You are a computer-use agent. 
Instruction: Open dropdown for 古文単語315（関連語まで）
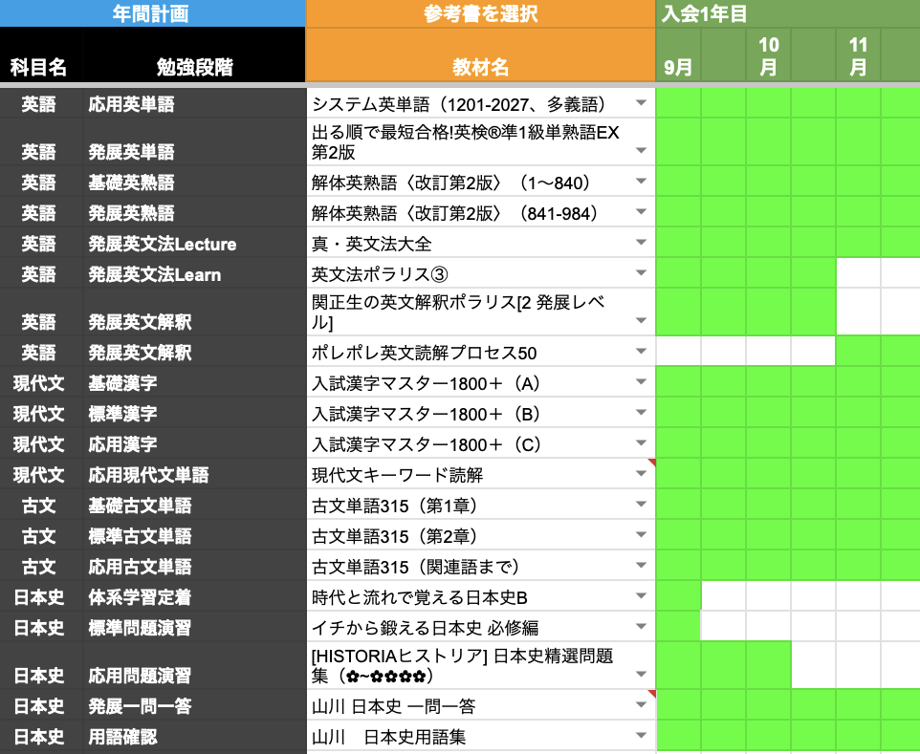641,565
